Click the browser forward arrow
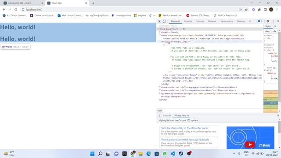281x158 pixels. click(10, 10)
